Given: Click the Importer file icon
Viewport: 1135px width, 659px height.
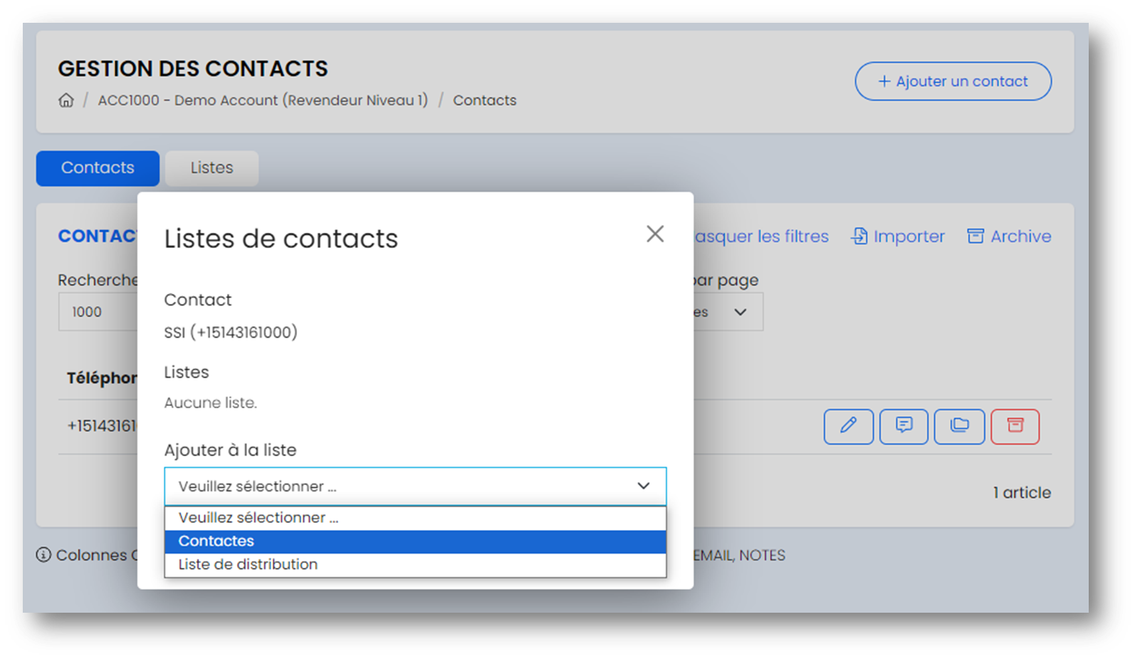Looking at the screenshot, I should click(x=859, y=236).
